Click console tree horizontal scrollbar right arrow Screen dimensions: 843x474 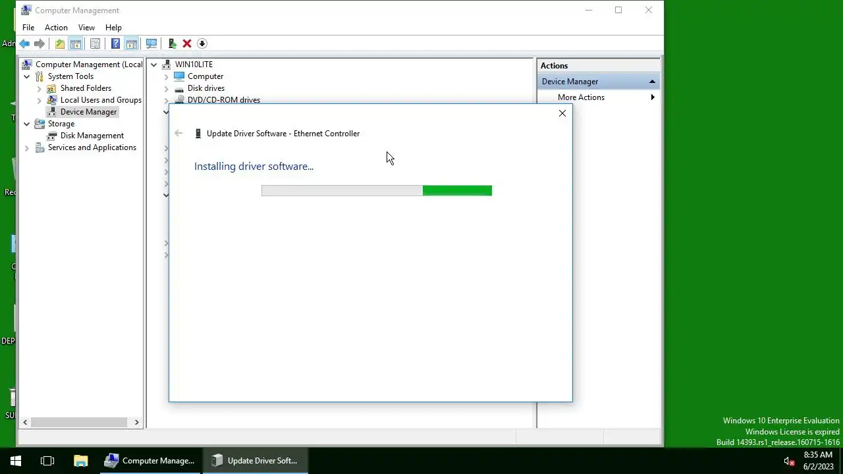(x=137, y=422)
